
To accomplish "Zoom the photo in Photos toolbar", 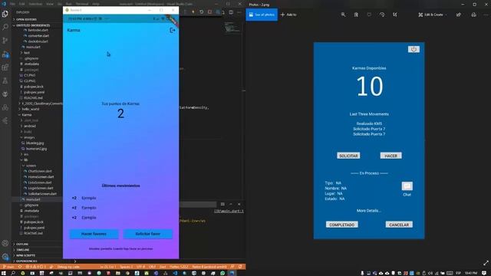I will click(343, 15).
